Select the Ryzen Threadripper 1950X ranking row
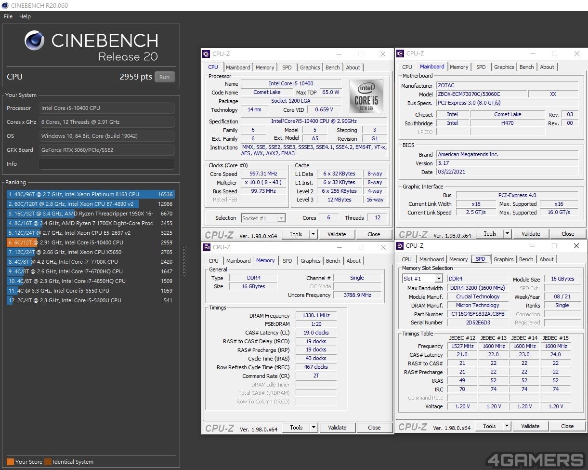Viewport: 588px width, 470px height. pos(91,214)
